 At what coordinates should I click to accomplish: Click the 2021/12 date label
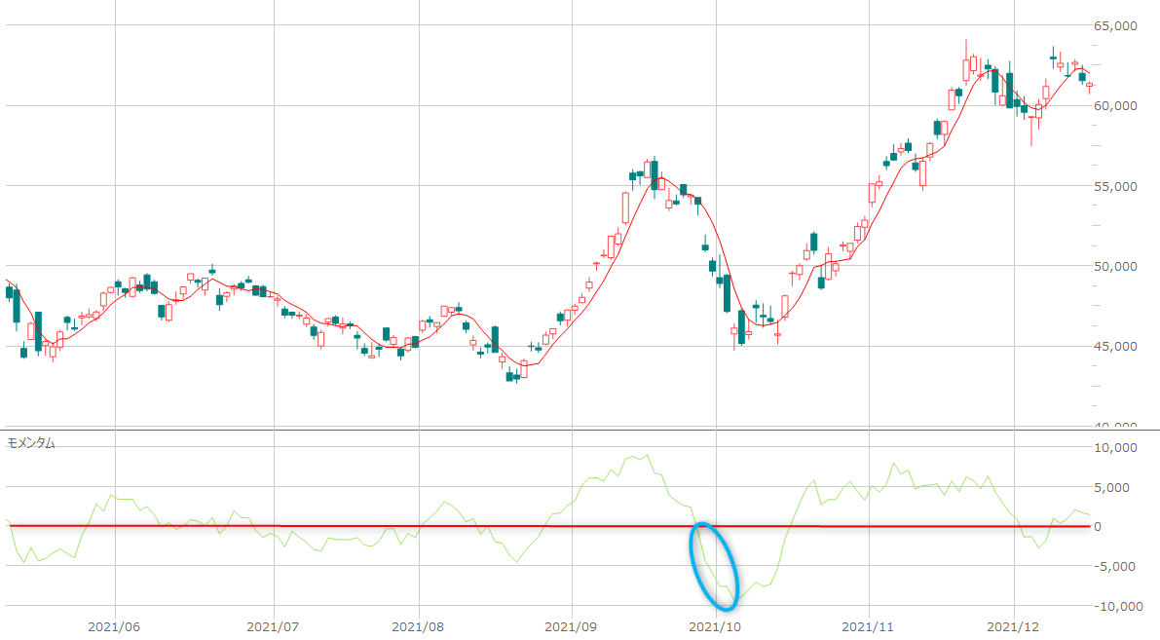[x=1014, y=626]
